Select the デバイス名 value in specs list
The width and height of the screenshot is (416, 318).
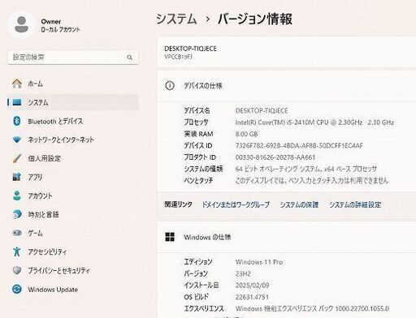pos(262,110)
